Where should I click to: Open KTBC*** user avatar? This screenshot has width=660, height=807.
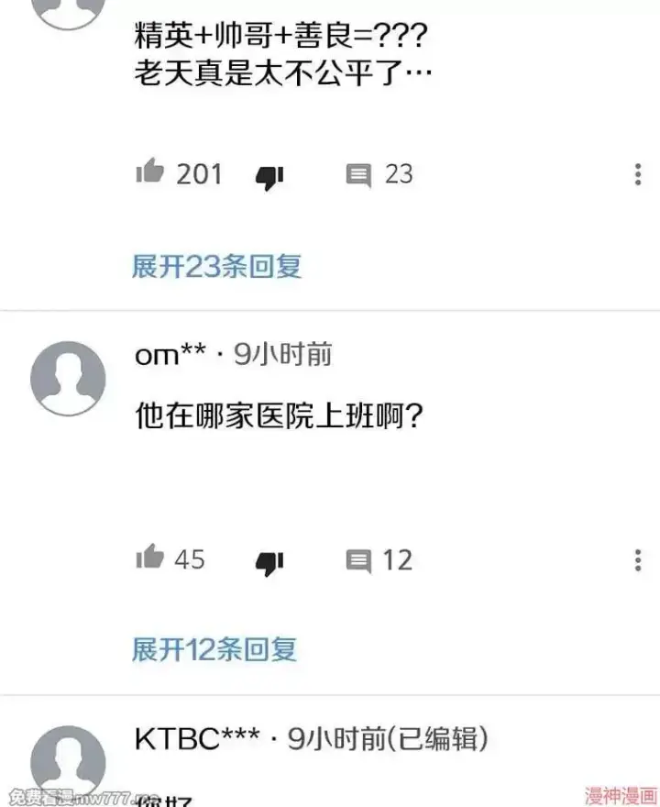(68, 763)
